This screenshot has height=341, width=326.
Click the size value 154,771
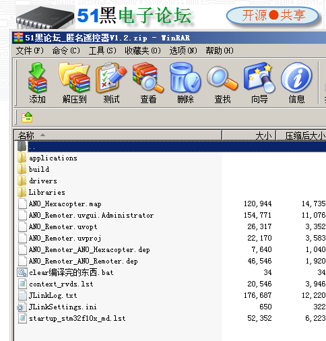click(x=258, y=215)
